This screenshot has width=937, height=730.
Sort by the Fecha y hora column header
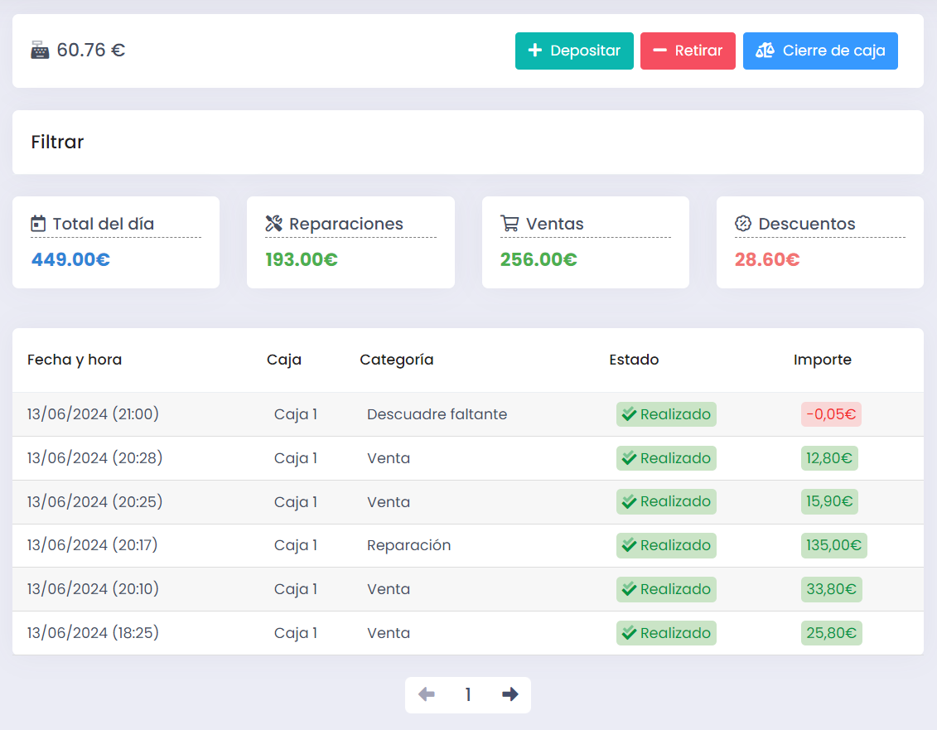(75, 360)
